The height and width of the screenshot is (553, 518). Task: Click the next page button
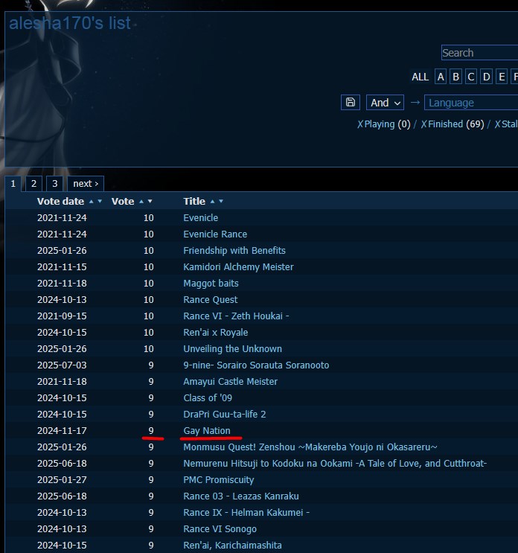86,183
